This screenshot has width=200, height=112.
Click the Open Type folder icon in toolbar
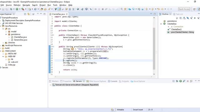(x=42, y=9)
